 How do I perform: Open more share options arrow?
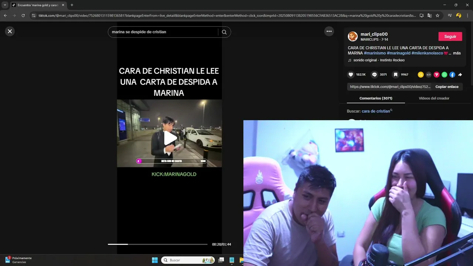460,75
